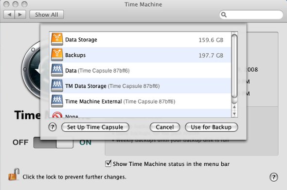Select TM Data Storage row
Image resolution: width=287 pixels, height=190 pixels.
click(x=140, y=86)
